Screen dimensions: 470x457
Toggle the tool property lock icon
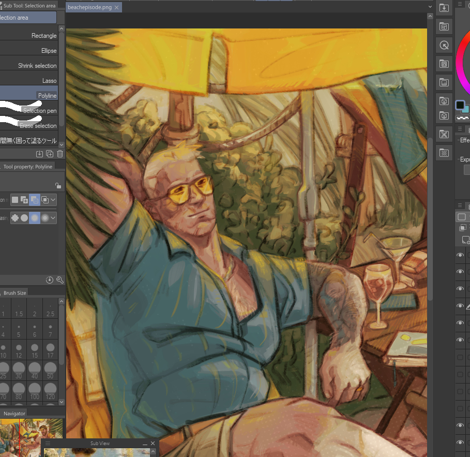(x=58, y=186)
